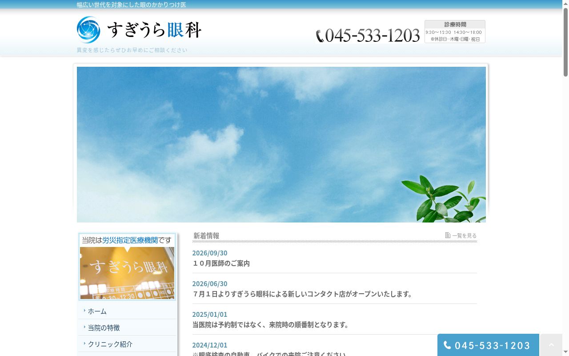569x356 pixels.
Task: Click the 2026/06/30 news date
Action: (x=210, y=283)
